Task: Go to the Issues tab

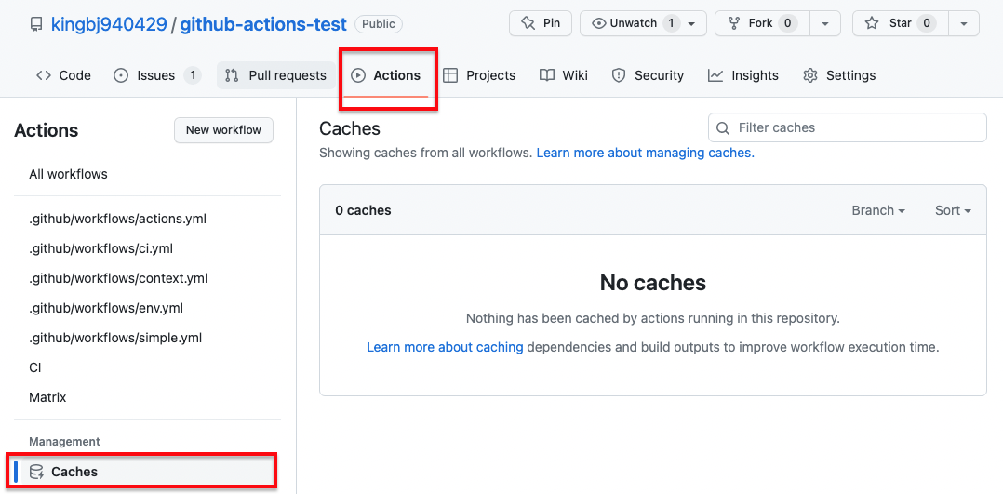Action: tap(156, 75)
